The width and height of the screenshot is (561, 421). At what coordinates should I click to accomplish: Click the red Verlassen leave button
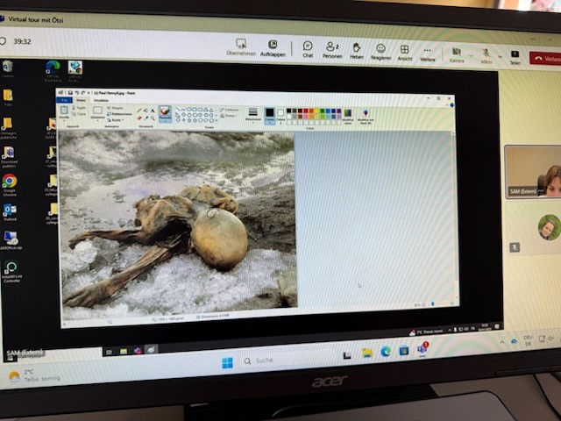(546, 59)
